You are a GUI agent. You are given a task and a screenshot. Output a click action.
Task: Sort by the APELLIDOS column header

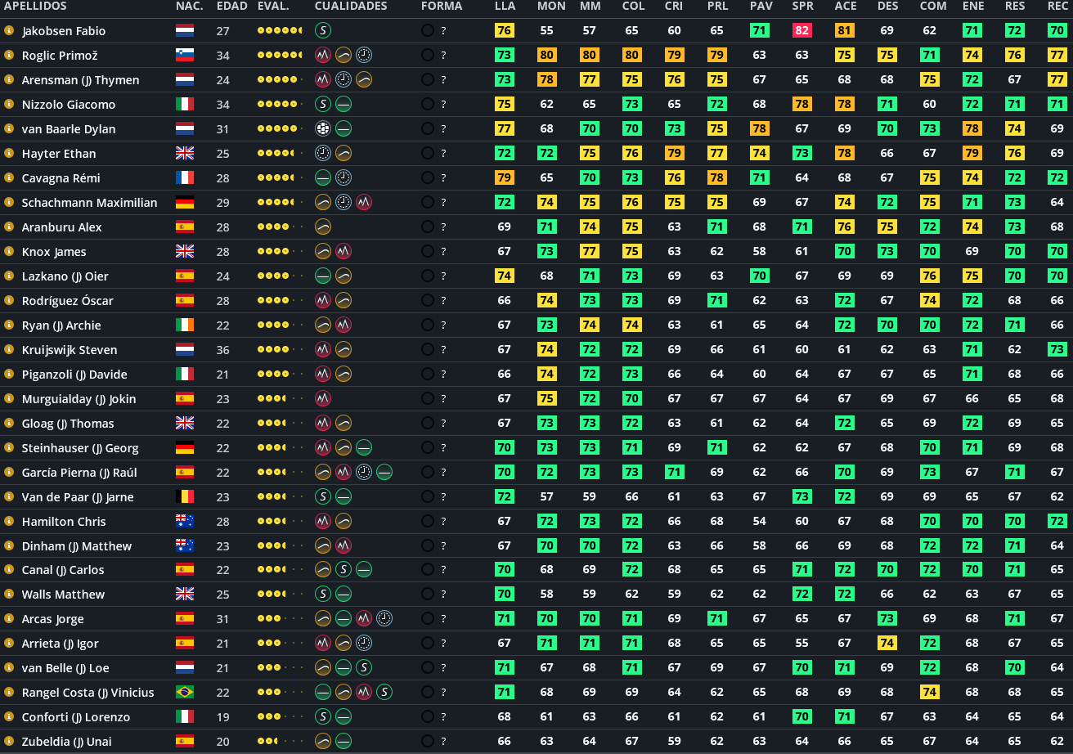point(35,7)
